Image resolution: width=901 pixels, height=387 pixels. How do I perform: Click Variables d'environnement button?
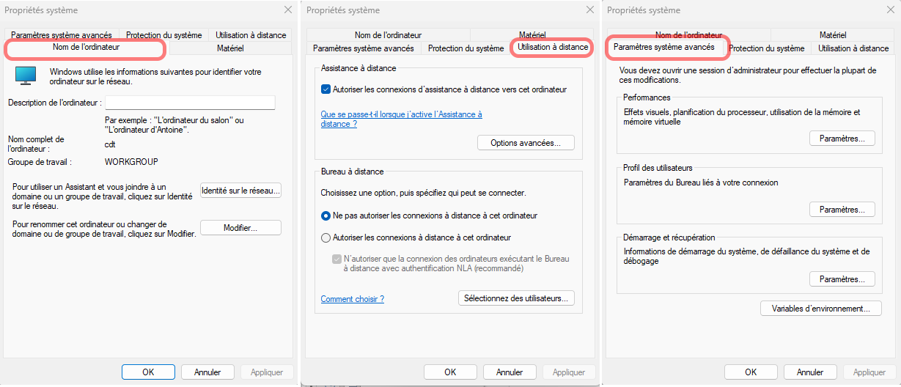(x=820, y=309)
